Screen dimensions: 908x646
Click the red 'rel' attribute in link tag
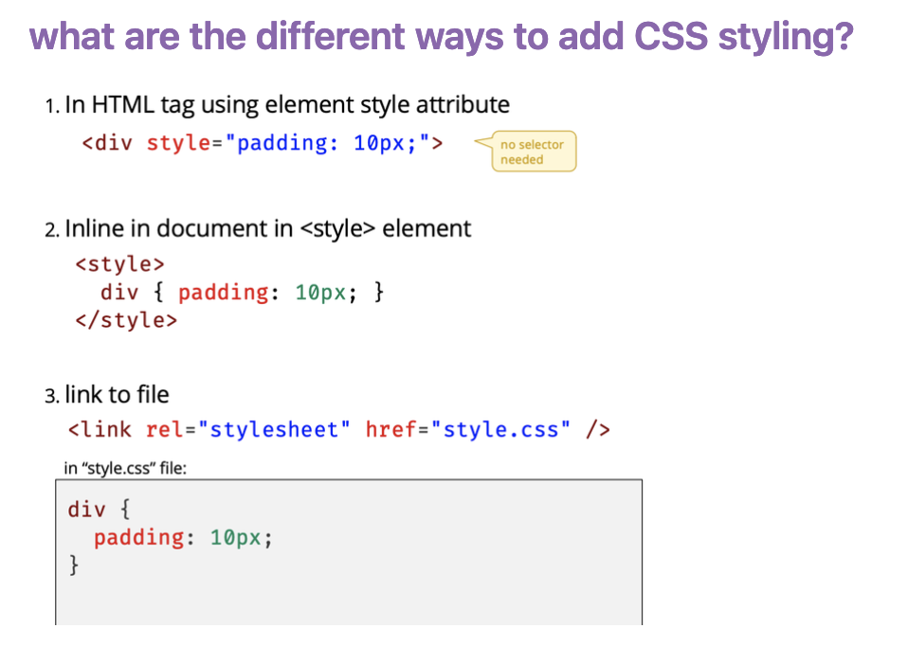click(x=166, y=430)
